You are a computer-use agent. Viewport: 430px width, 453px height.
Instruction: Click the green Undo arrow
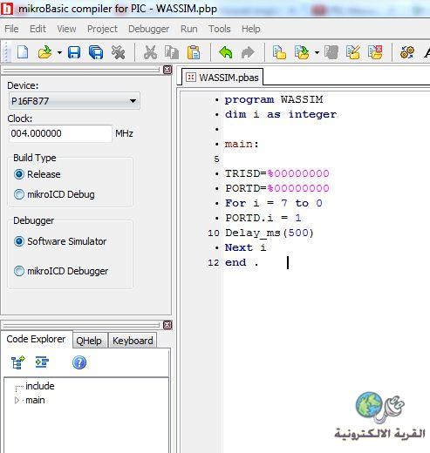(x=225, y=53)
